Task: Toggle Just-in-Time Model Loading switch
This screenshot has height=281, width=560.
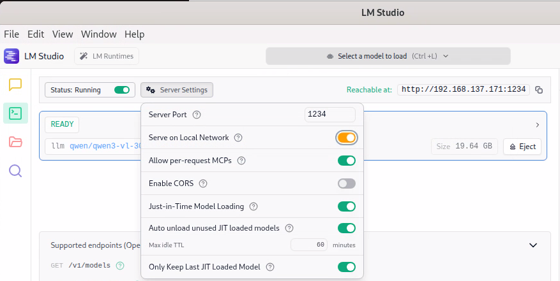Action: 347,206
